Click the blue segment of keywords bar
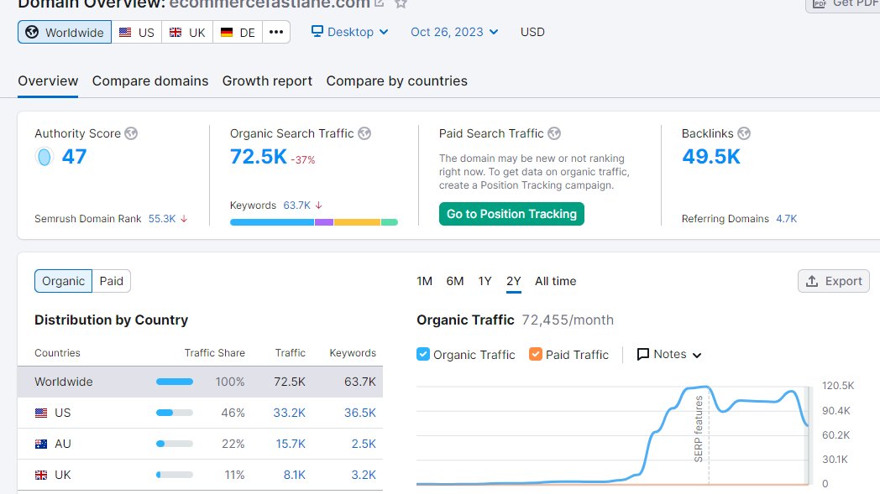This screenshot has width=880, height=494. [272, 222]
